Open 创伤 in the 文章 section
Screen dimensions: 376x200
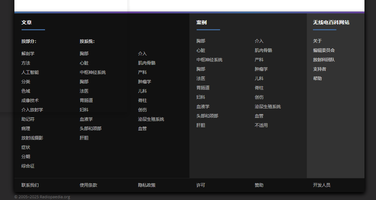pos(142,110)
